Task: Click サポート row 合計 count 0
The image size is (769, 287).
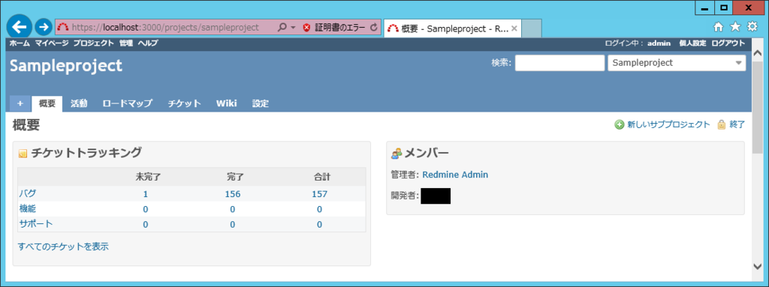Action: coord(319,224)
